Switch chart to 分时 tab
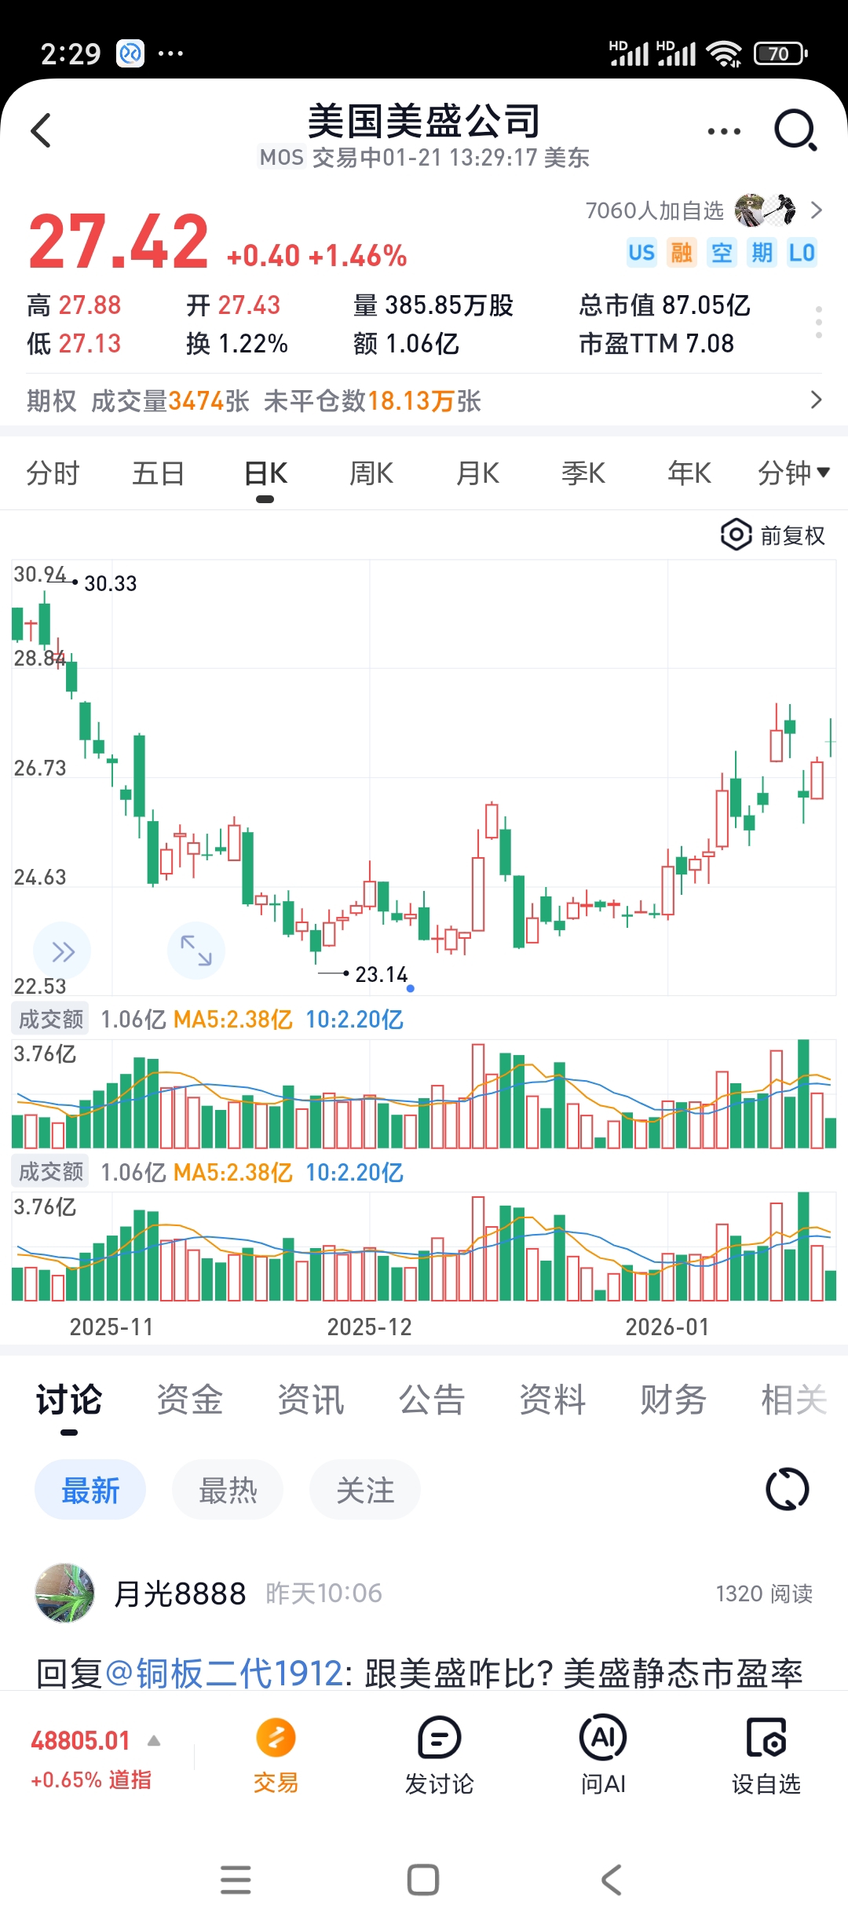Image resolution: width=848 pixels, height=1931 pixels. tap(53, 473)
